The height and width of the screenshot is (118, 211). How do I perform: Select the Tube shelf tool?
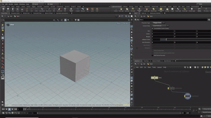click(13, 10)
